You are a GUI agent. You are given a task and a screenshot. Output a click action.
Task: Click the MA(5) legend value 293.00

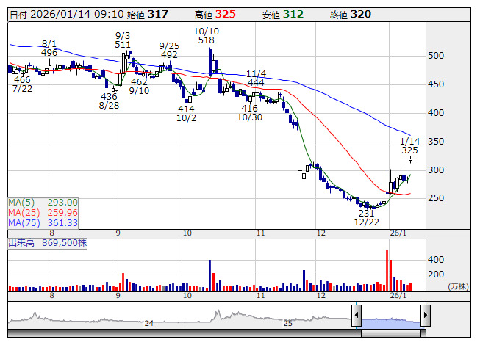[62, 203]
